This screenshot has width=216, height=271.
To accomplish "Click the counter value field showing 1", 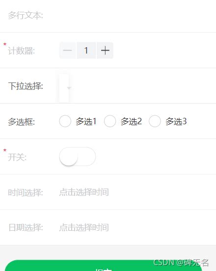I will 86,51.
